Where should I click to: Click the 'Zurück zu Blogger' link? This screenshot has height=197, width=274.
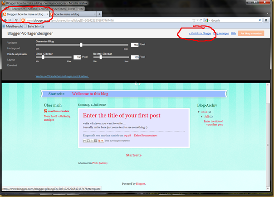[x=200, y=33]
